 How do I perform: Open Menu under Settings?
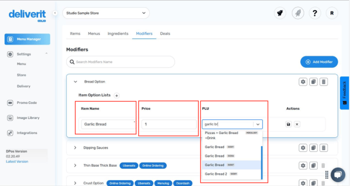(21, 64)
